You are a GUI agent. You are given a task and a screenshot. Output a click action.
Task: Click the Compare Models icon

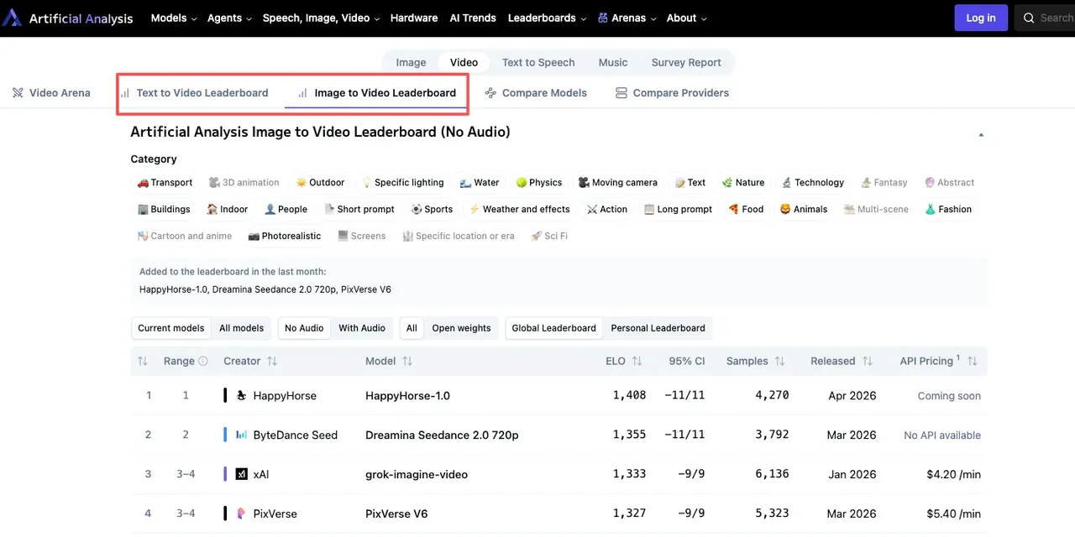click(490, 93)
